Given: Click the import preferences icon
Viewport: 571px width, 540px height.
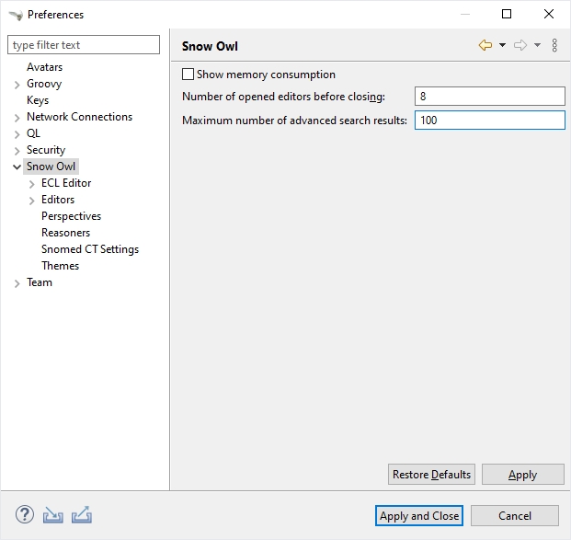Looking at the screenshot, I should click(x=52, y=515).
